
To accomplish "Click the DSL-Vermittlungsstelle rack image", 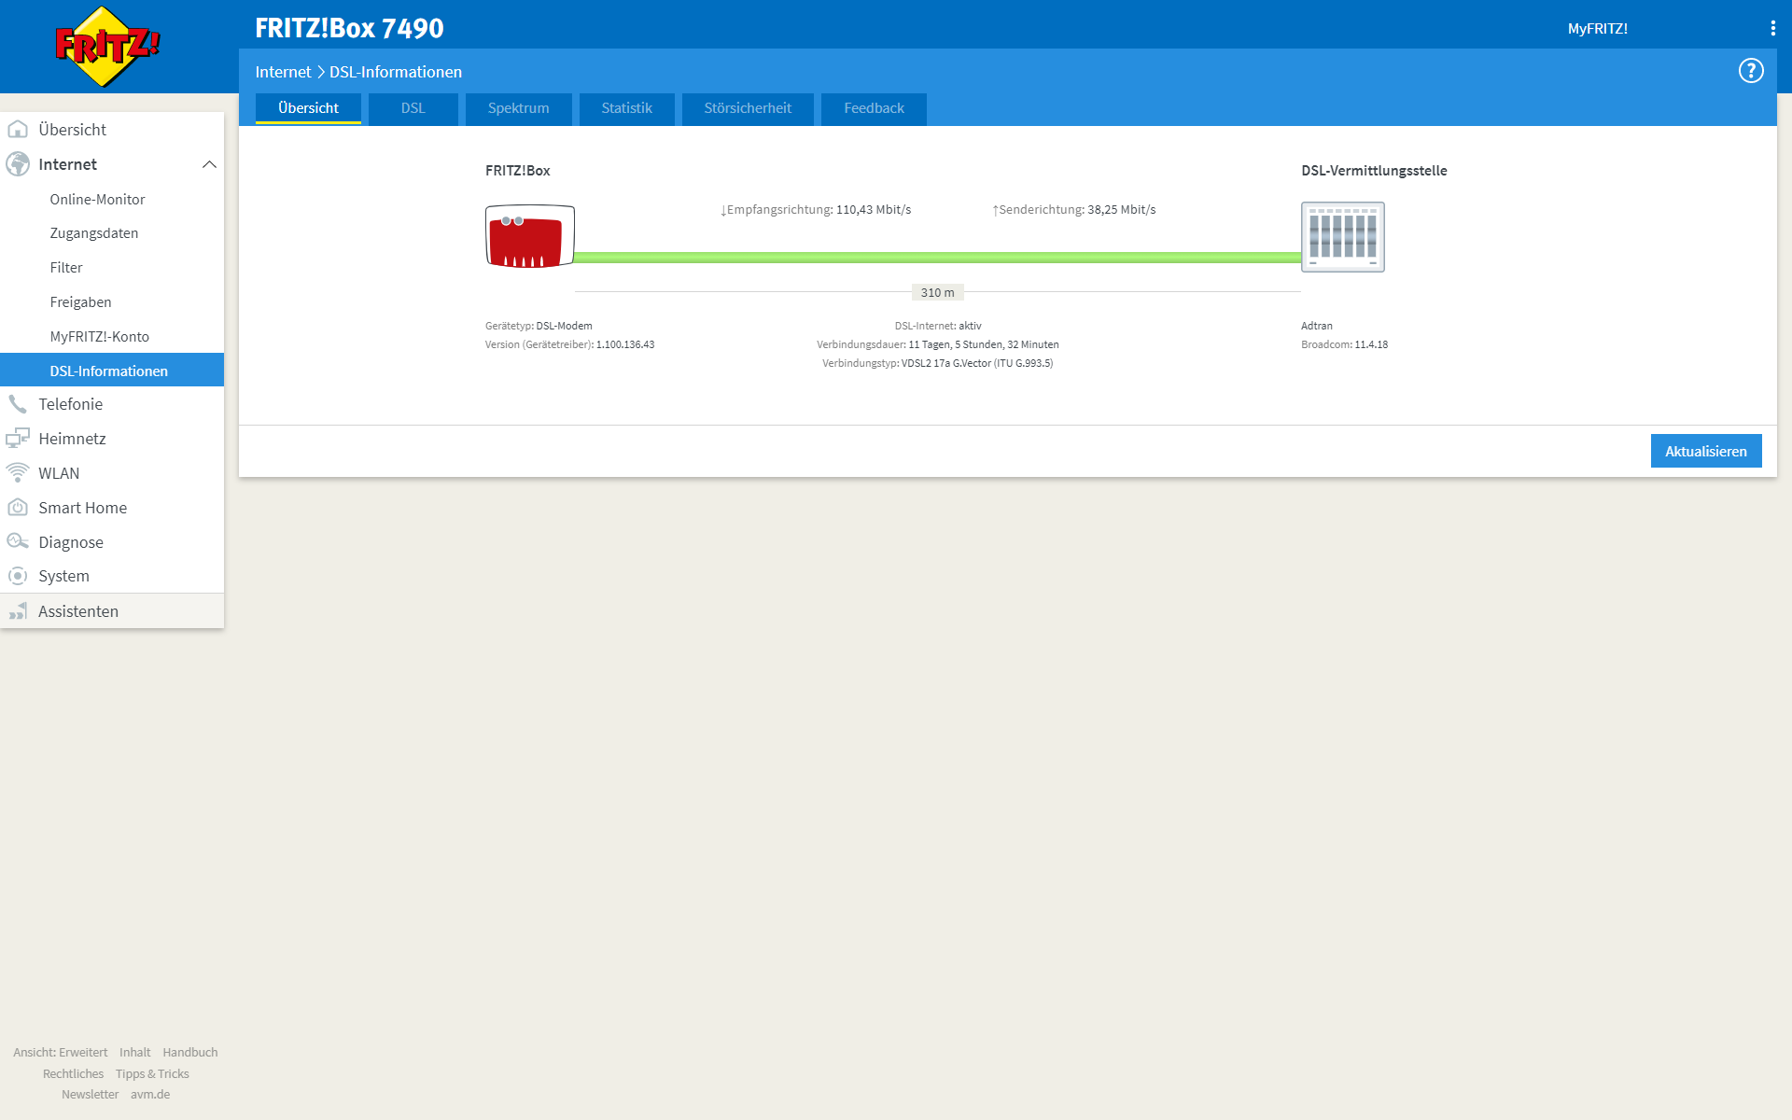I will (x=1342, y=237).
